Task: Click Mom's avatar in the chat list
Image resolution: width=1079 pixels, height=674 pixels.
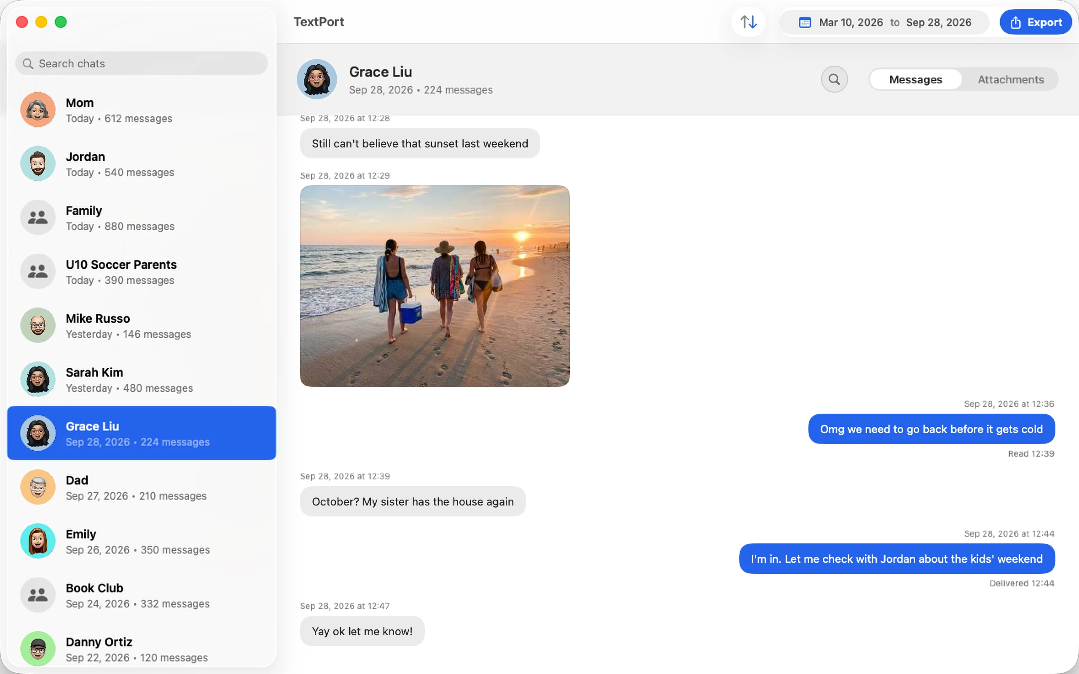Action: point(38,110)
